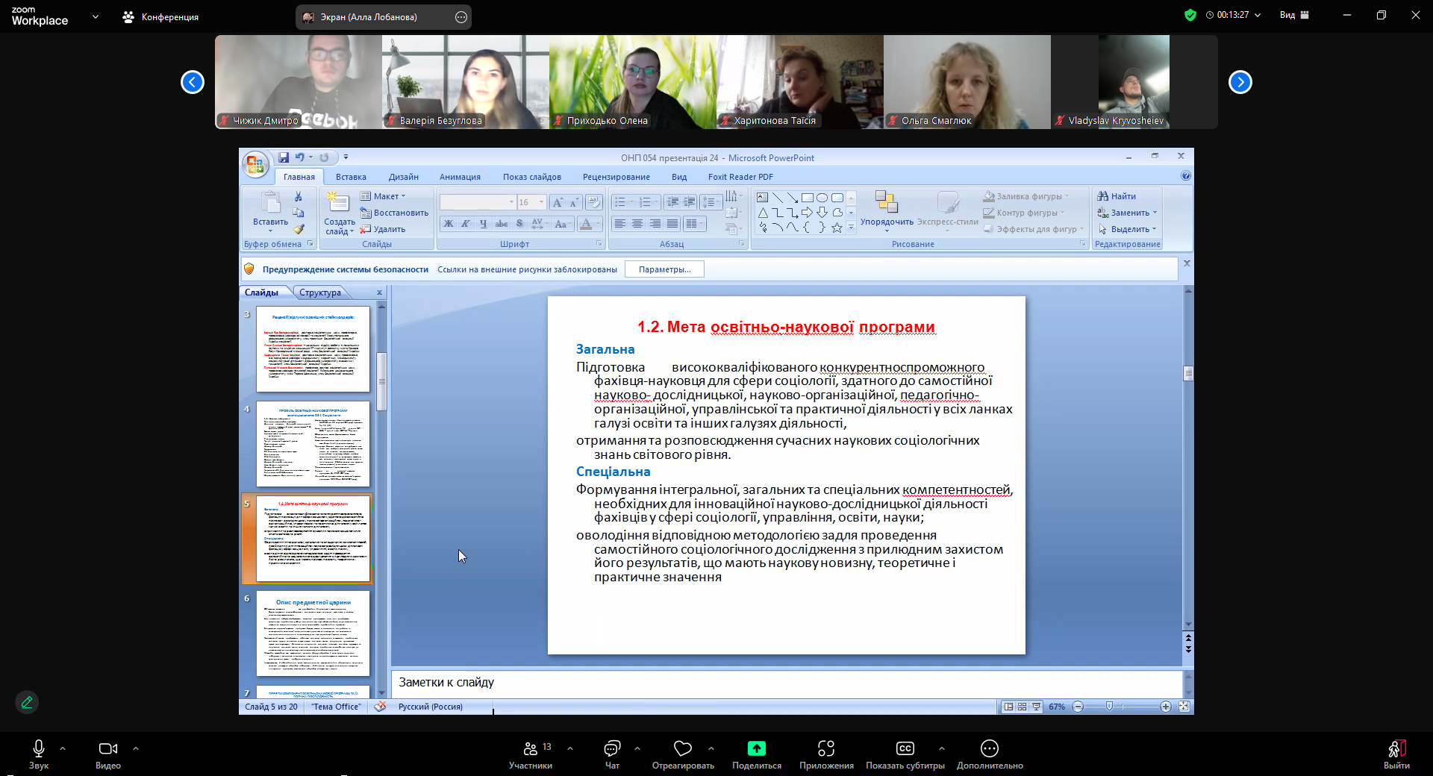The width and height of the screenshot is (1433, 776).
Task: Click the Office button in PowerPoint
Action: point(255,165)
